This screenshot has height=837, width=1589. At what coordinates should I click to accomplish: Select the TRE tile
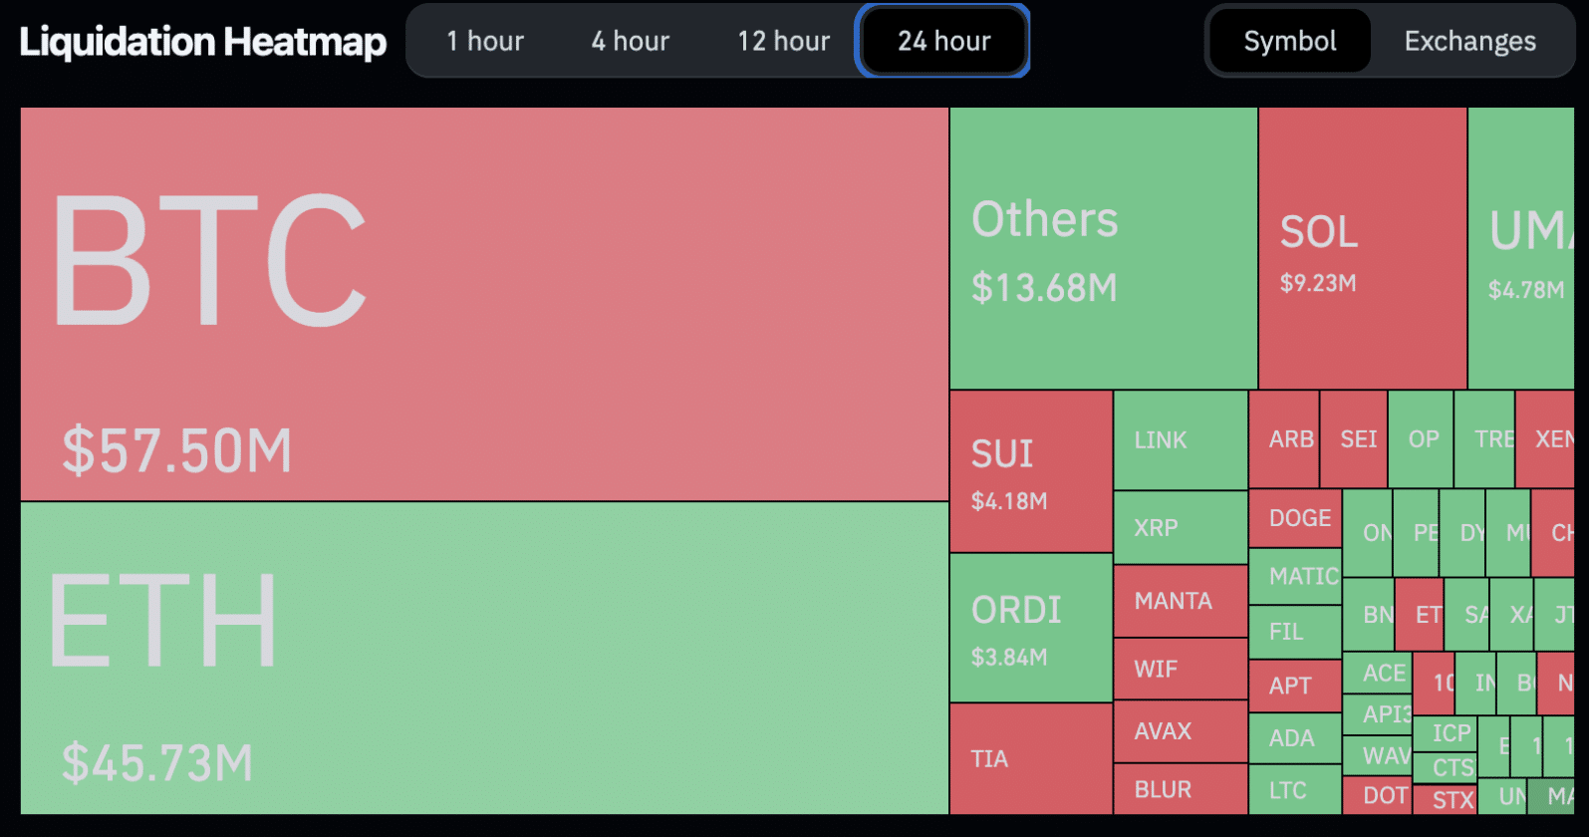pos(1484,438)
